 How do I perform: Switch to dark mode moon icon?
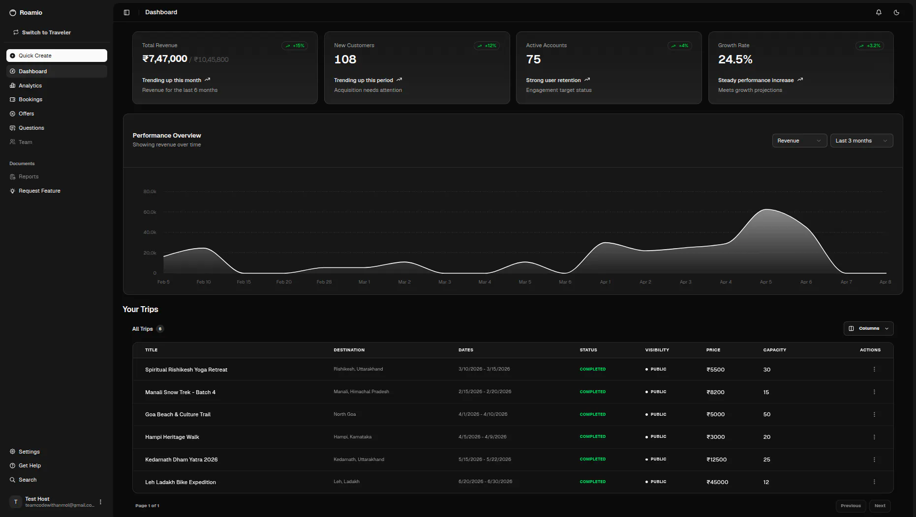pos(896,12)
